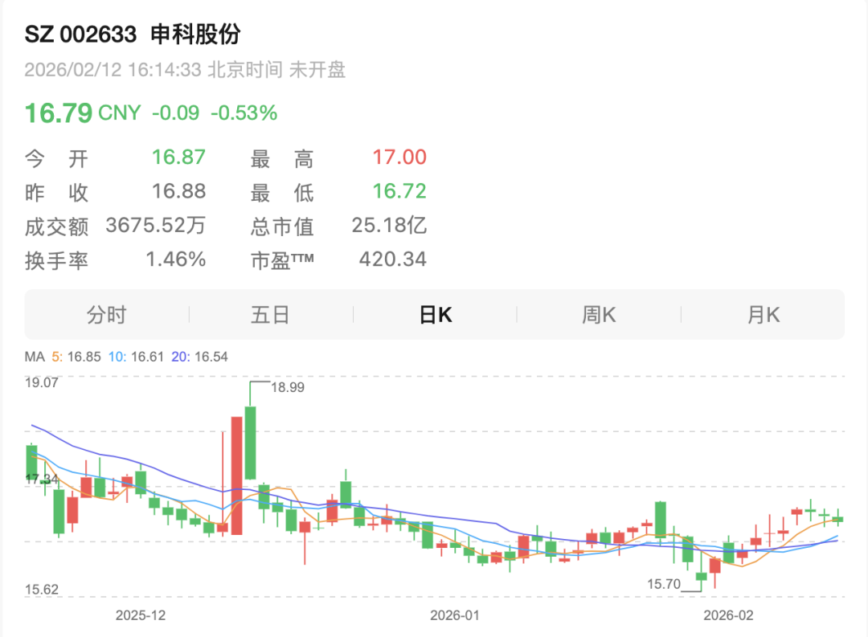Switch to the 五日 chart tab

(x=270, y=315)
